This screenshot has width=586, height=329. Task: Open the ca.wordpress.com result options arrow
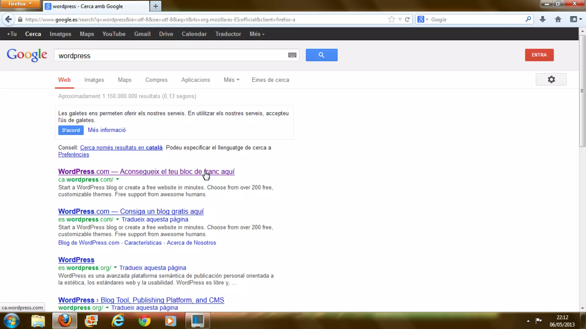click(118, 180)
